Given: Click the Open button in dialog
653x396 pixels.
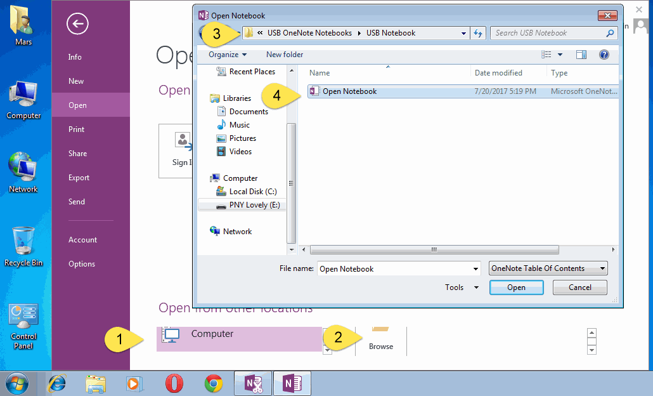Looking at the screenshot, I should pos(517,287).
